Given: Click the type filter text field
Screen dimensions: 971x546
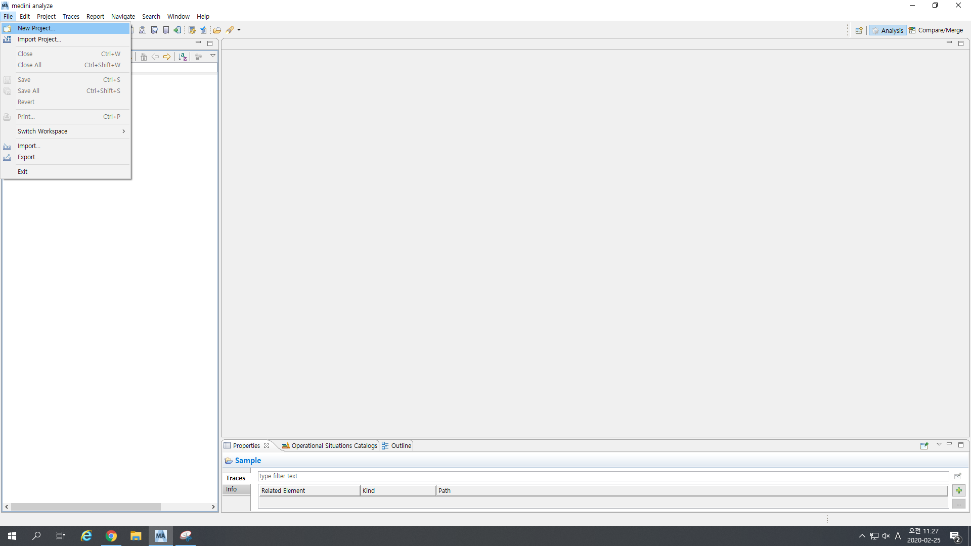Looking at the screenshot, I should point(602,476).
